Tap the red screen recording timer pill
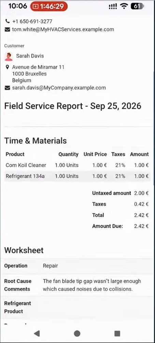This screenshot has height=343, width=155. tap(49, 7)
